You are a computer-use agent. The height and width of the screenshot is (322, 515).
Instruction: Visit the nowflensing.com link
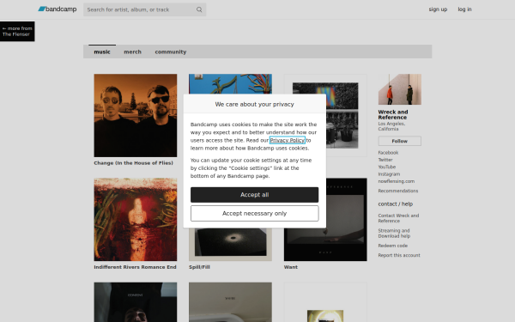[x=396, y=181]
